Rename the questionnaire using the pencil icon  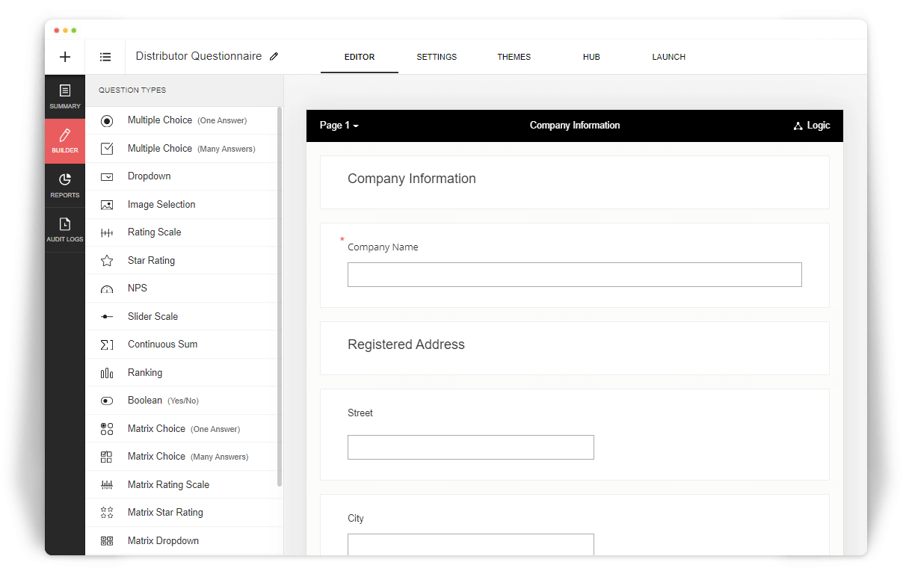click(274, 55)
